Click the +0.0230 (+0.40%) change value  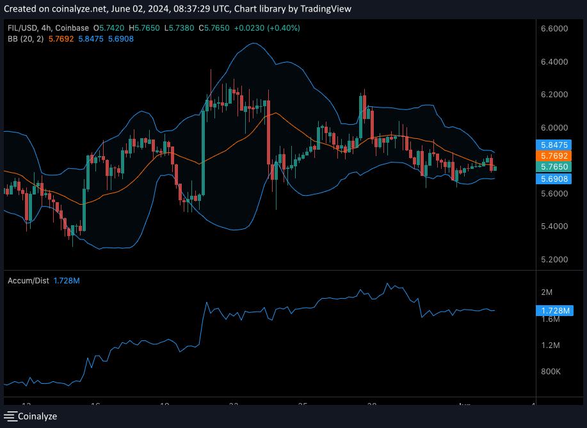pos(266,28)
